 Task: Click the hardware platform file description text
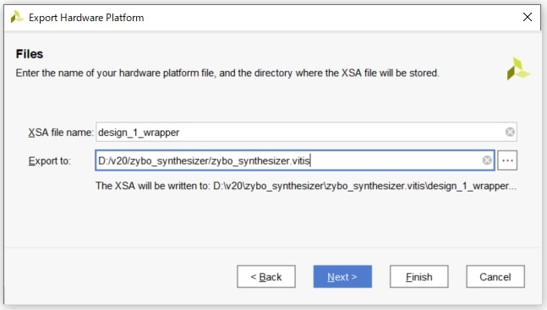pyautogui.click(x=227, y=73)
